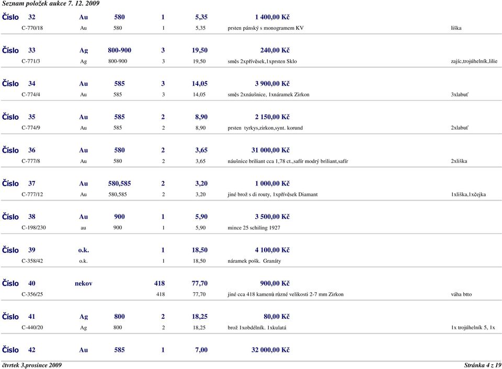
Task: Select catalogue code C-771/3
Action: coord(31,61)
